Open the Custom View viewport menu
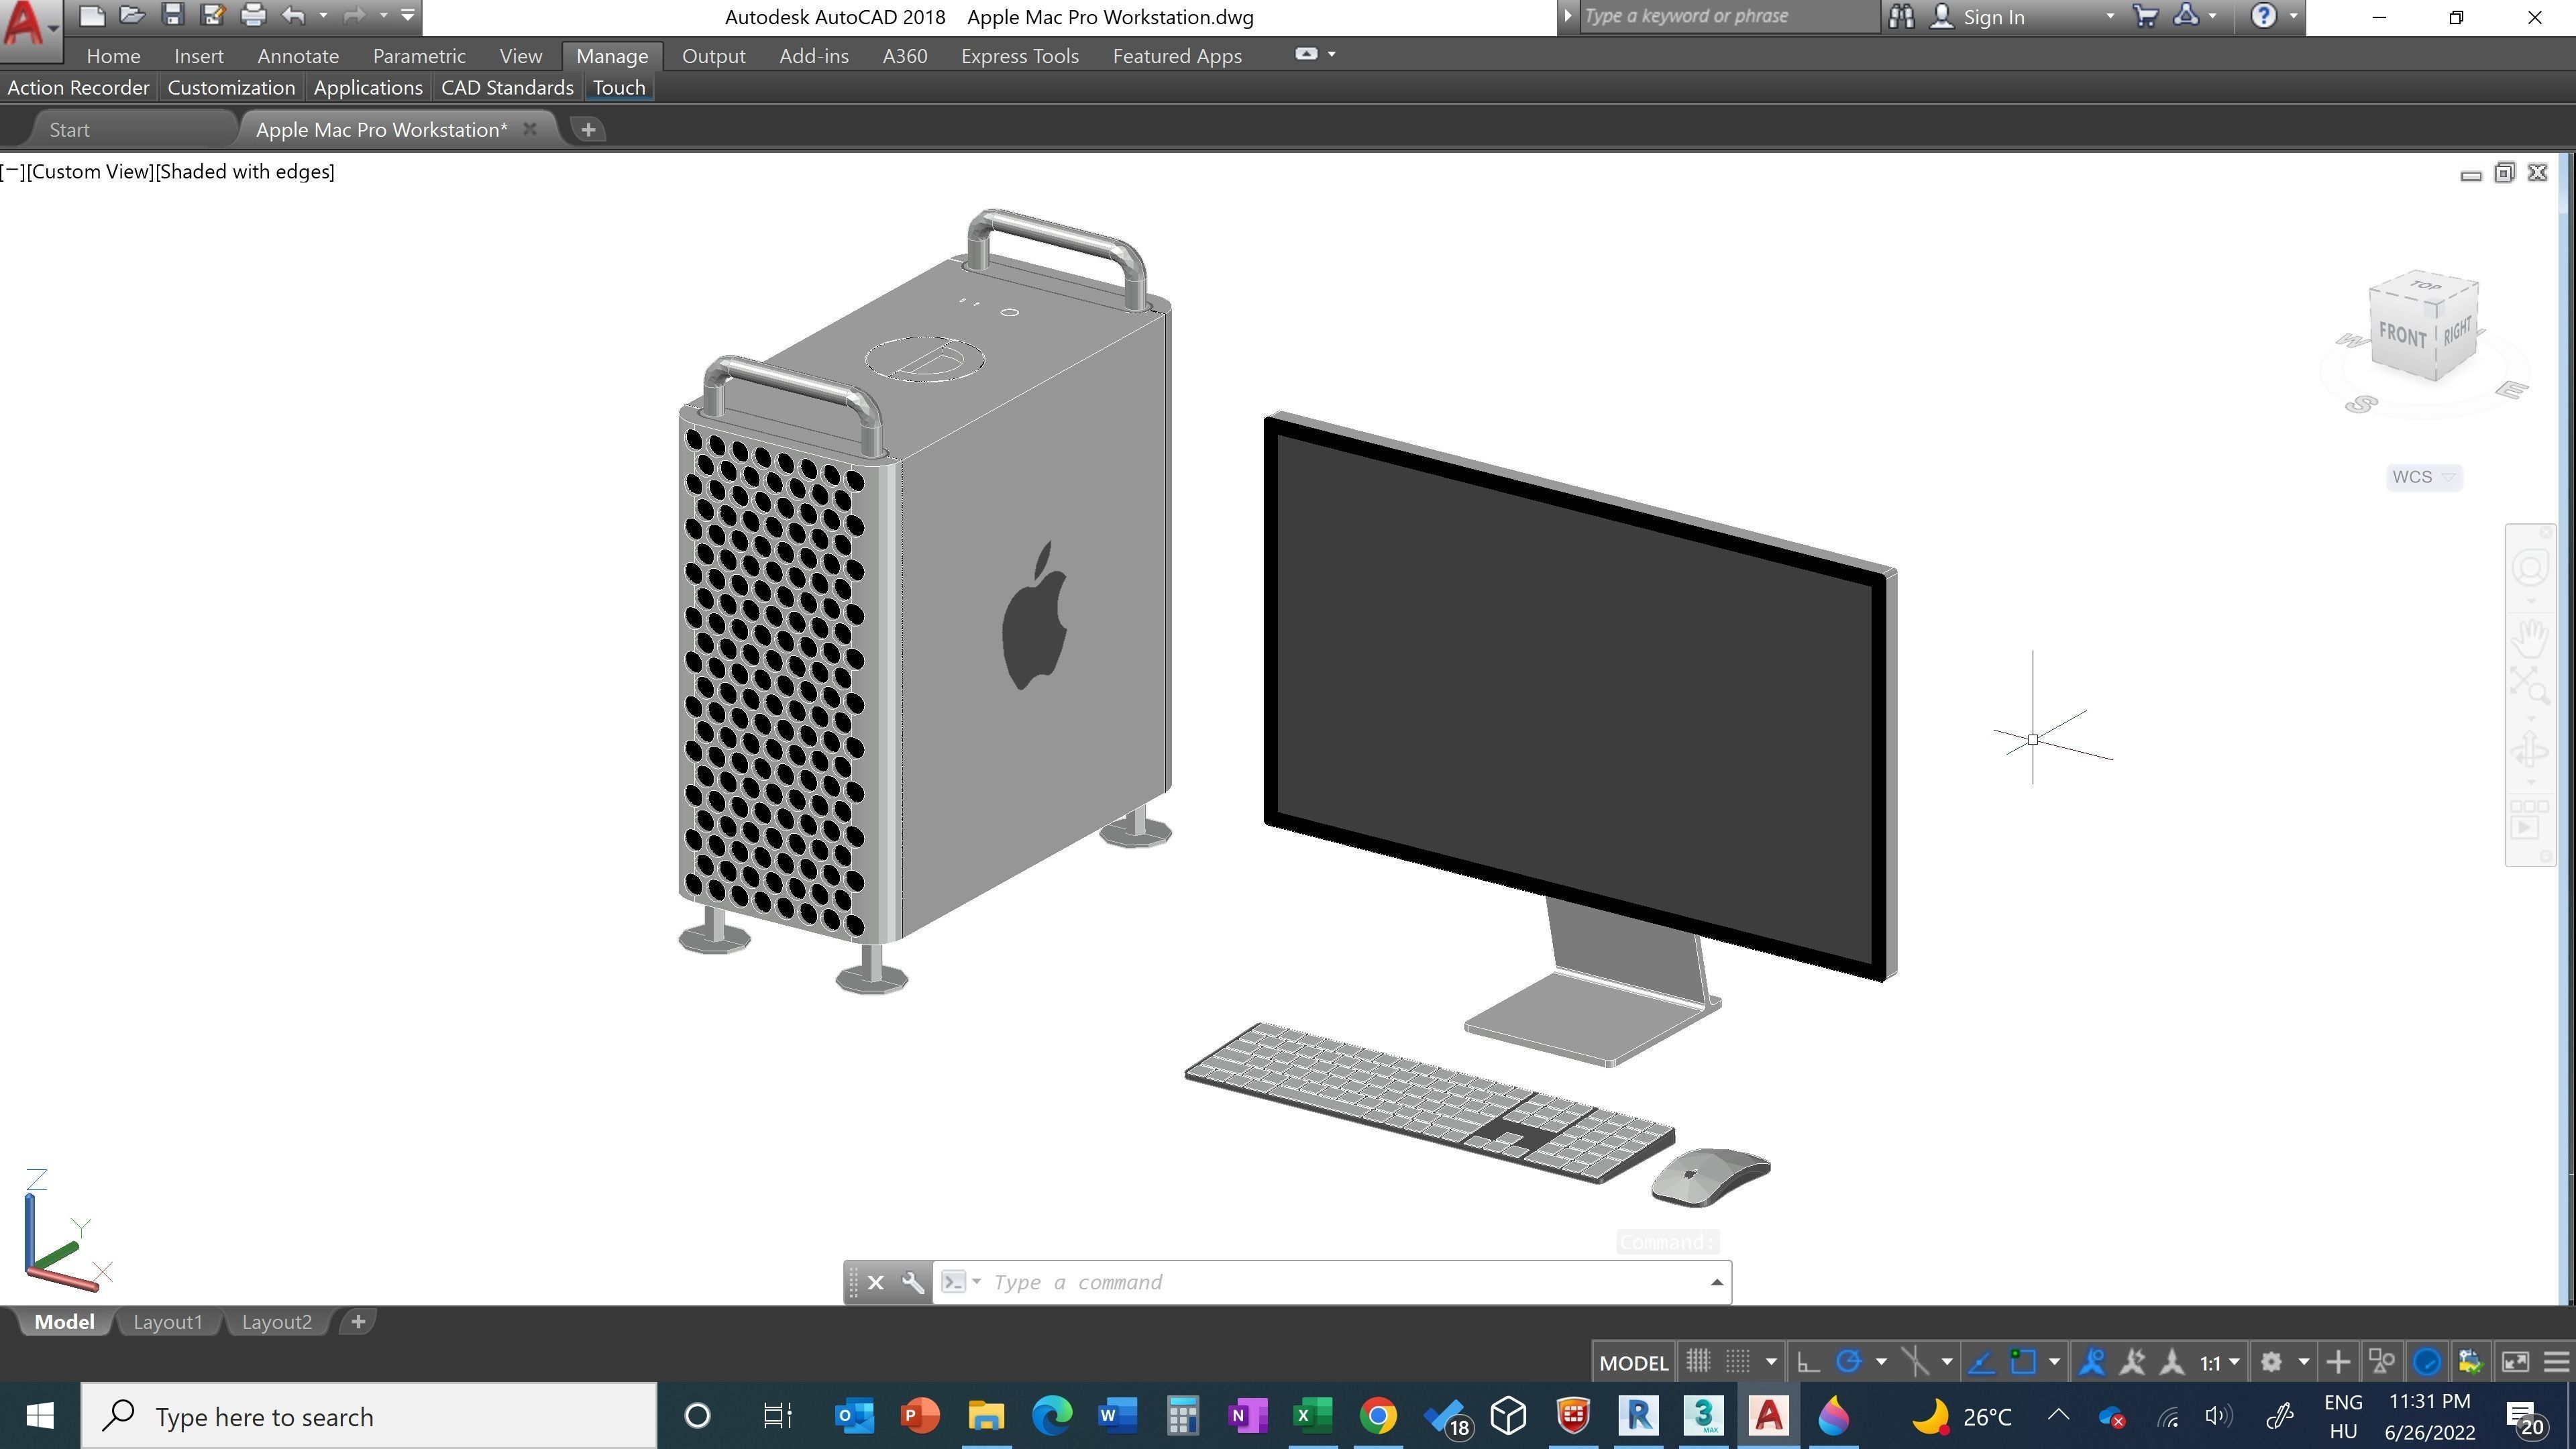This screenshot has width=2576, height=1449. [91, 172]
